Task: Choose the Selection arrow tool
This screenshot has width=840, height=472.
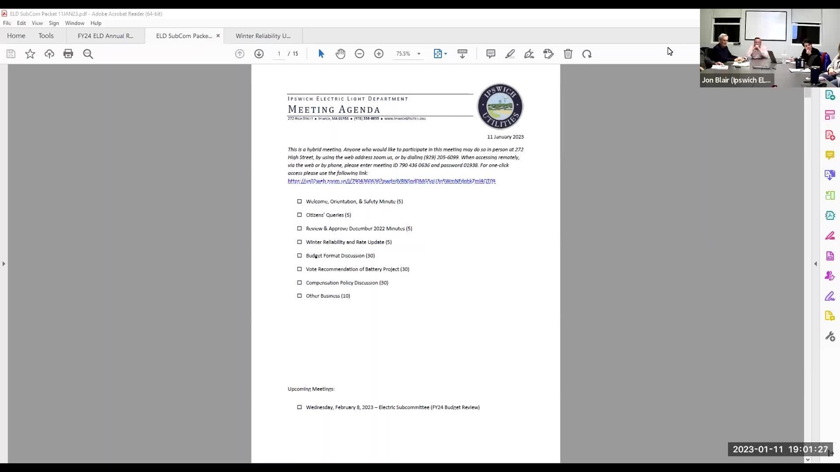Action: click(321, 54)
